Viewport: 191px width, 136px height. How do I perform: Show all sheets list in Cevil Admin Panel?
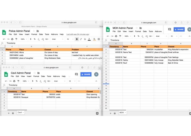click(x=13, y=113)
